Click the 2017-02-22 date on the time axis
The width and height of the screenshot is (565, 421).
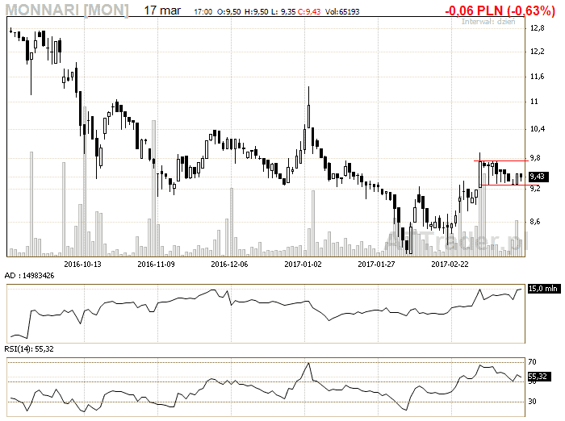(x=450, y=263)
